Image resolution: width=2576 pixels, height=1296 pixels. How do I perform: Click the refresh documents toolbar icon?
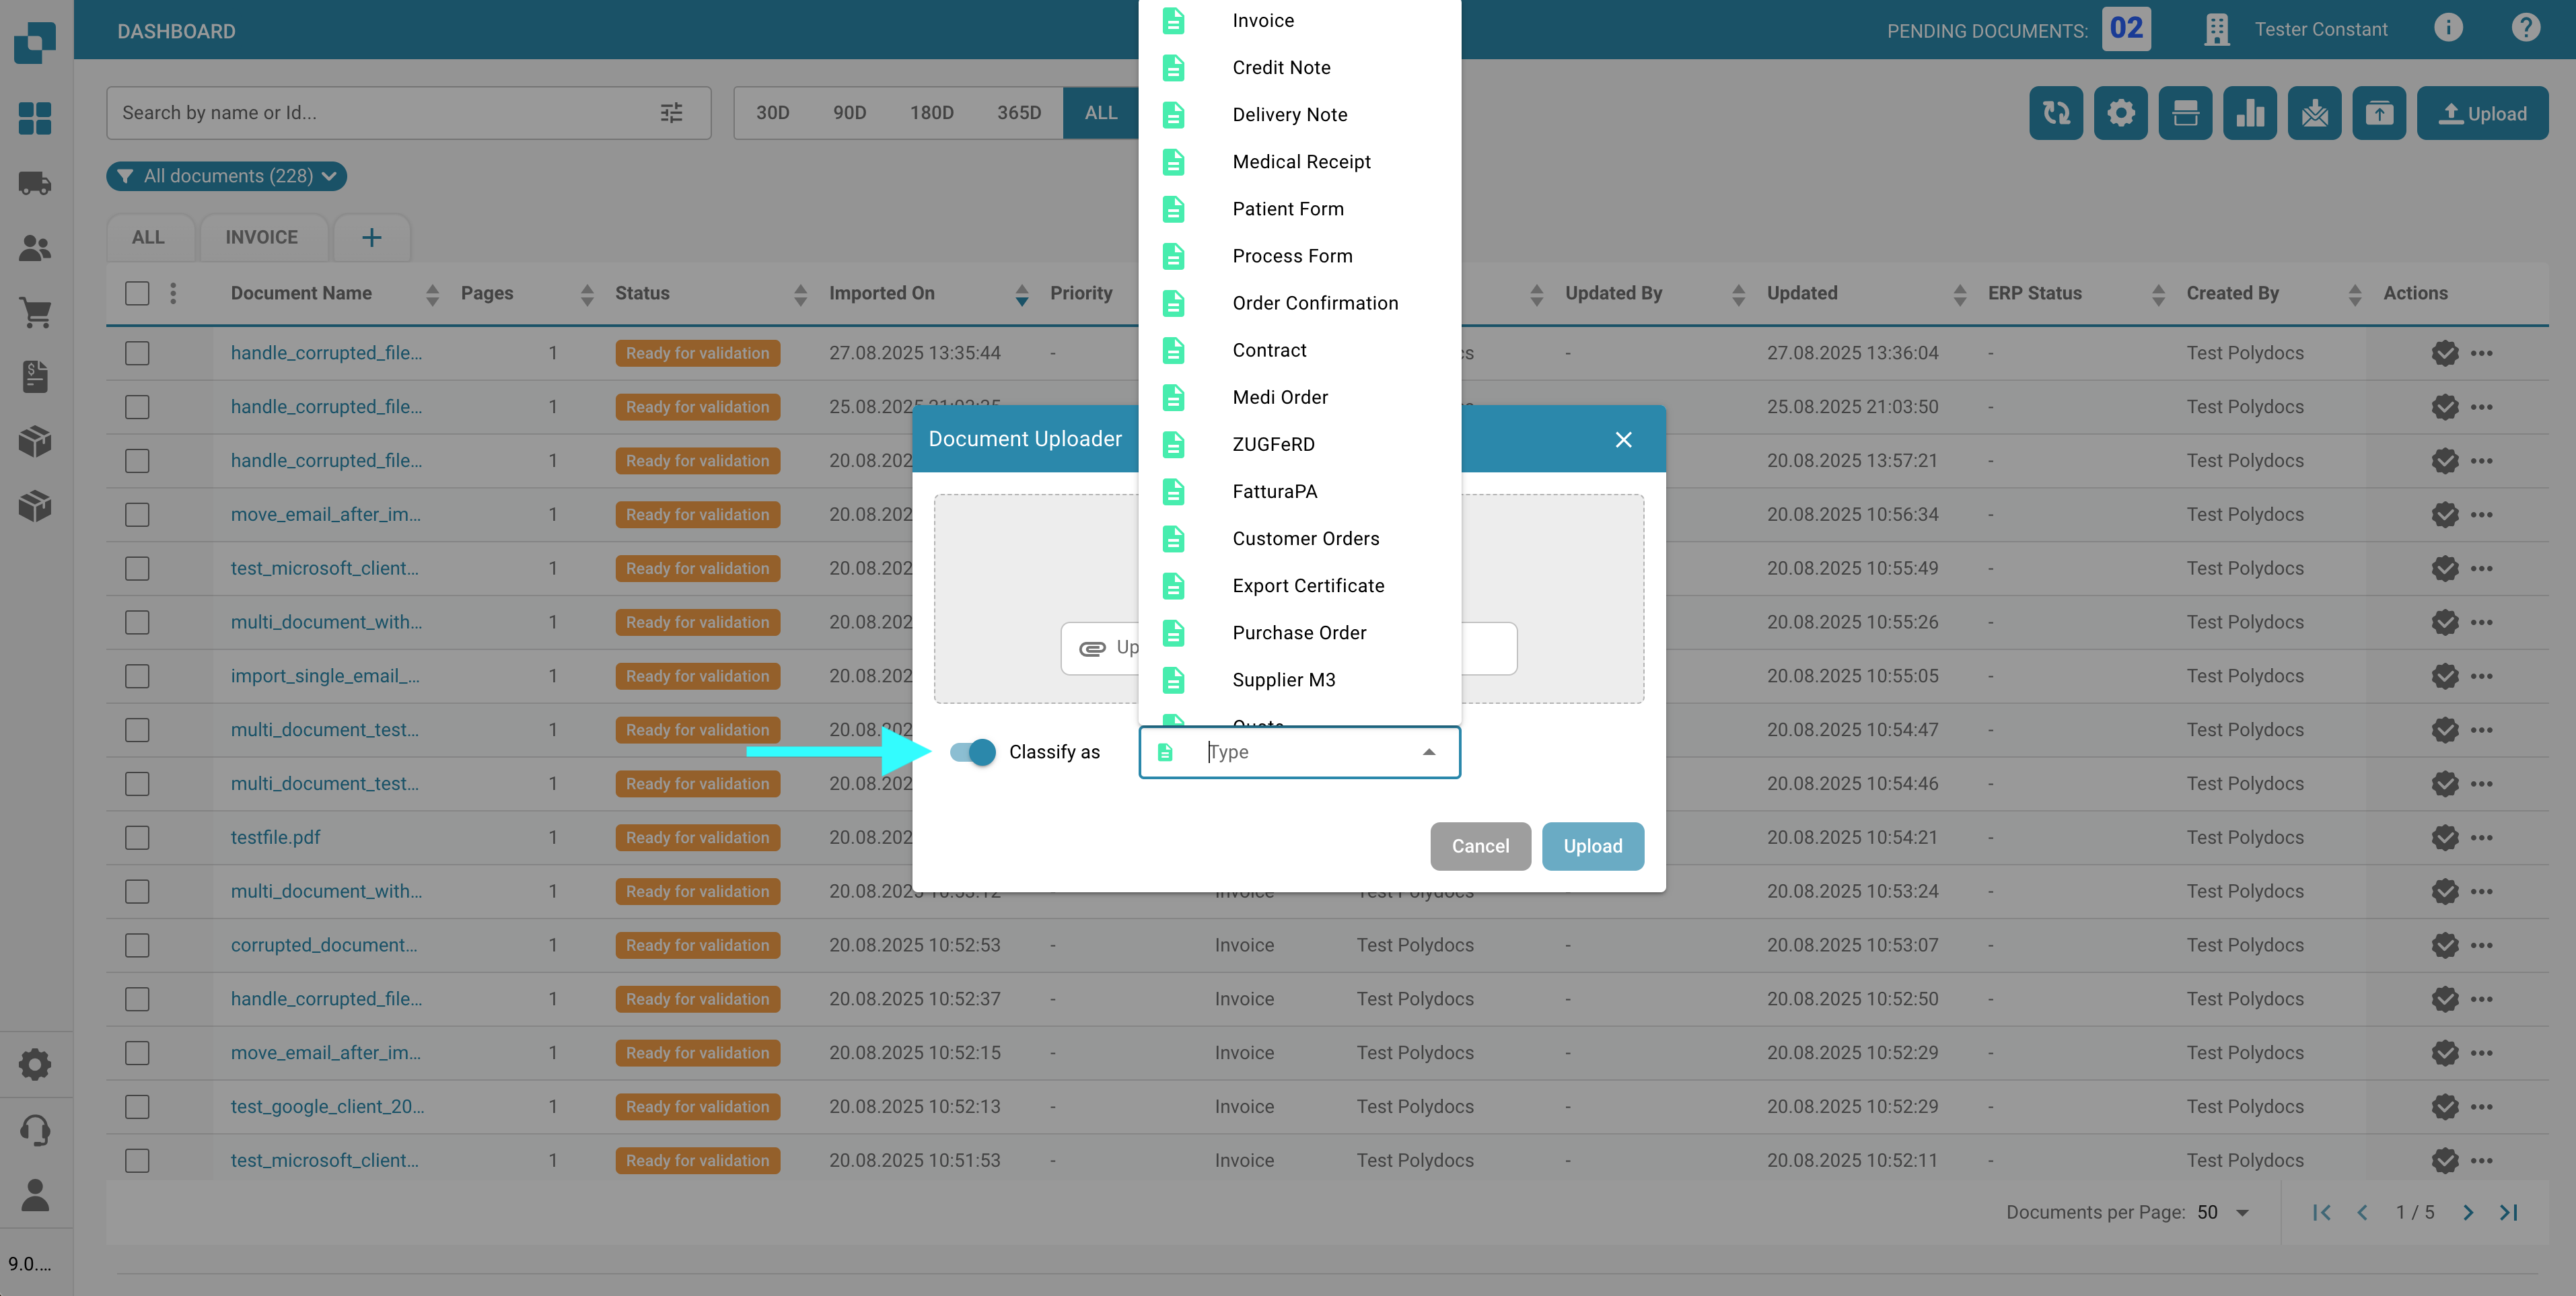2055,113
